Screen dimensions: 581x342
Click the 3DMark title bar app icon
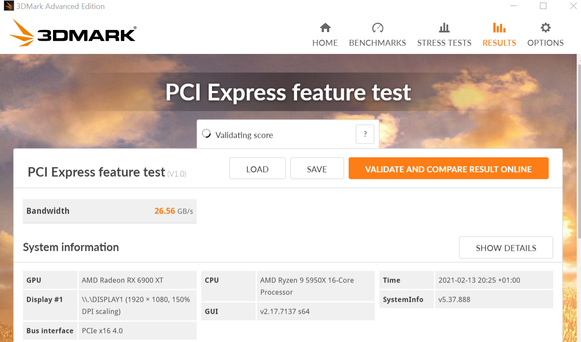tap(8, 6)
